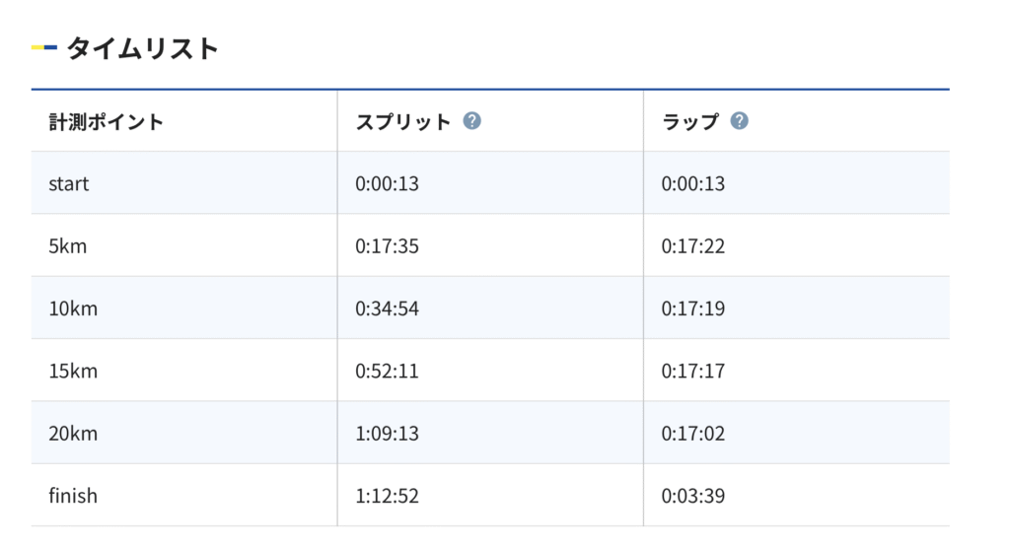Select the finish row label
The image size is (1010, 548).
pyautogui.click(x=73, y=496)
